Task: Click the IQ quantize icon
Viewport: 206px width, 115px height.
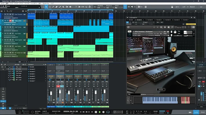Action: pos(95,7)
